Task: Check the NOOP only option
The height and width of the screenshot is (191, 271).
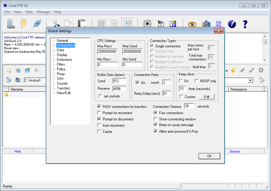Action: pos(197,81)
